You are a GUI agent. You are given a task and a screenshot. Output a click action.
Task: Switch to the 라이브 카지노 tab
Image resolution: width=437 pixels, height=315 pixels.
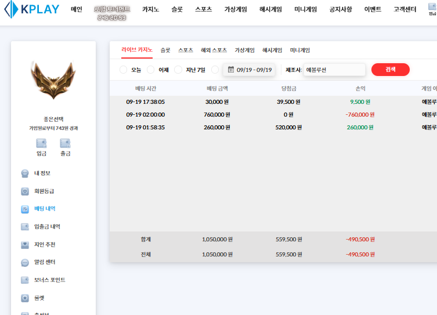[137, 50]
